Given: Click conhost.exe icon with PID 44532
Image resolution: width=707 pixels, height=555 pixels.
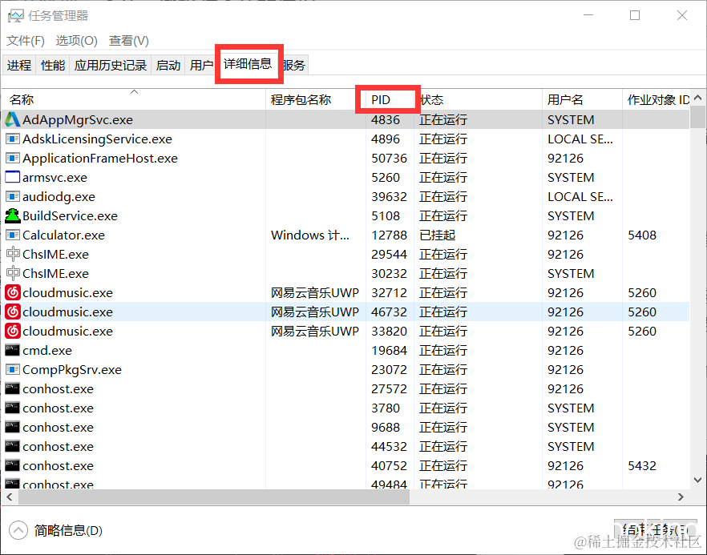Looking at the screenshot, I should tap(12, 446).
